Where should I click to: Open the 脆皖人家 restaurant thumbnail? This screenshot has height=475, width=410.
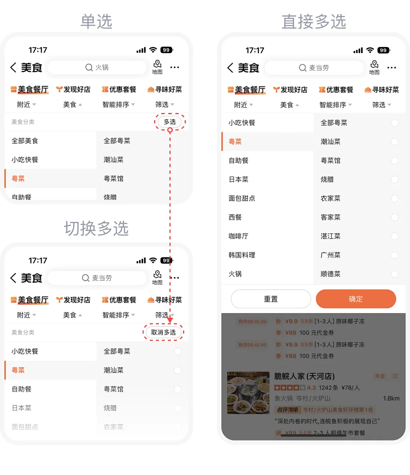(x=248, y=393)
